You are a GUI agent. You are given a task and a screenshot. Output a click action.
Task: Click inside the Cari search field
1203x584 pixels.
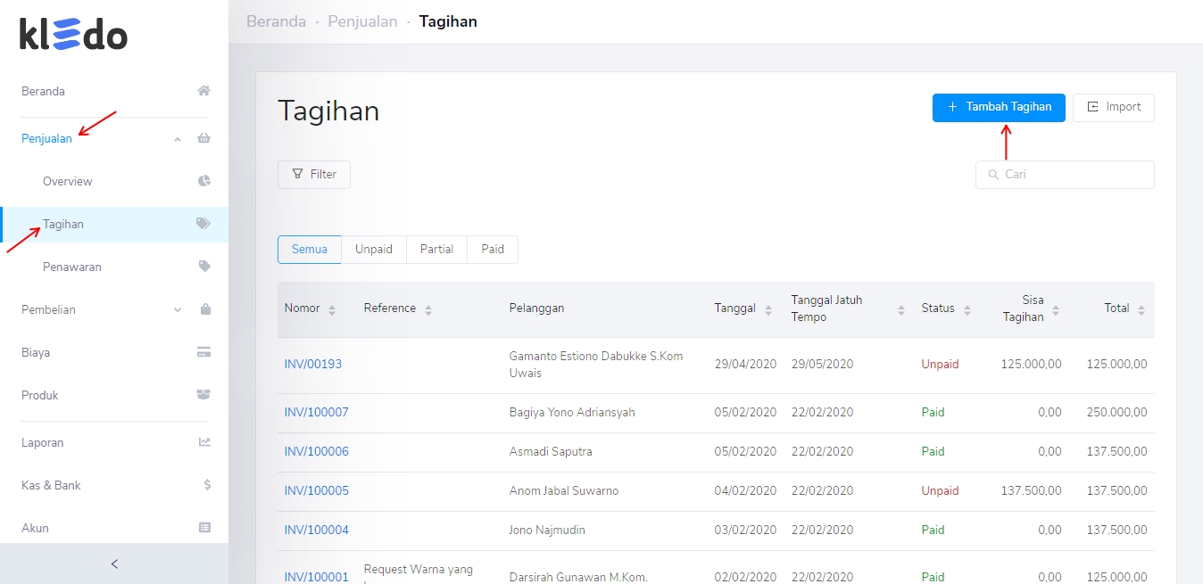[1065, 175]
